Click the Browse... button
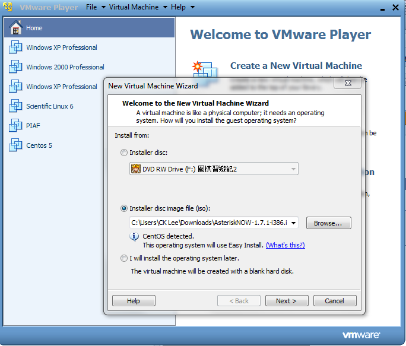Viewport: 406px width, 346px height. [x=329, y=223]
